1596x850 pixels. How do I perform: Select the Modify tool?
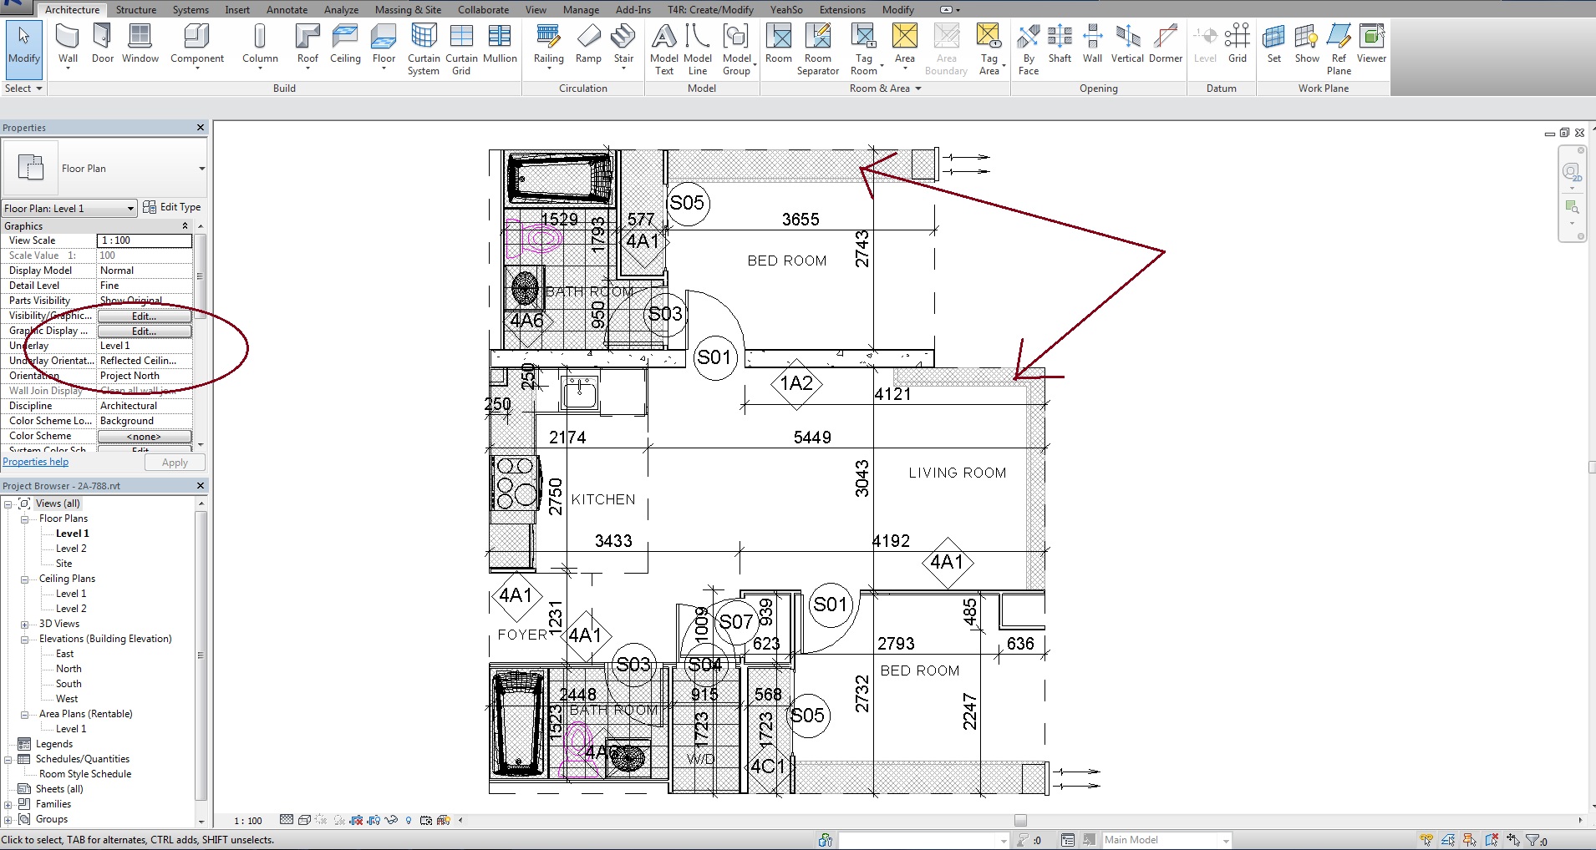[23, 48]
